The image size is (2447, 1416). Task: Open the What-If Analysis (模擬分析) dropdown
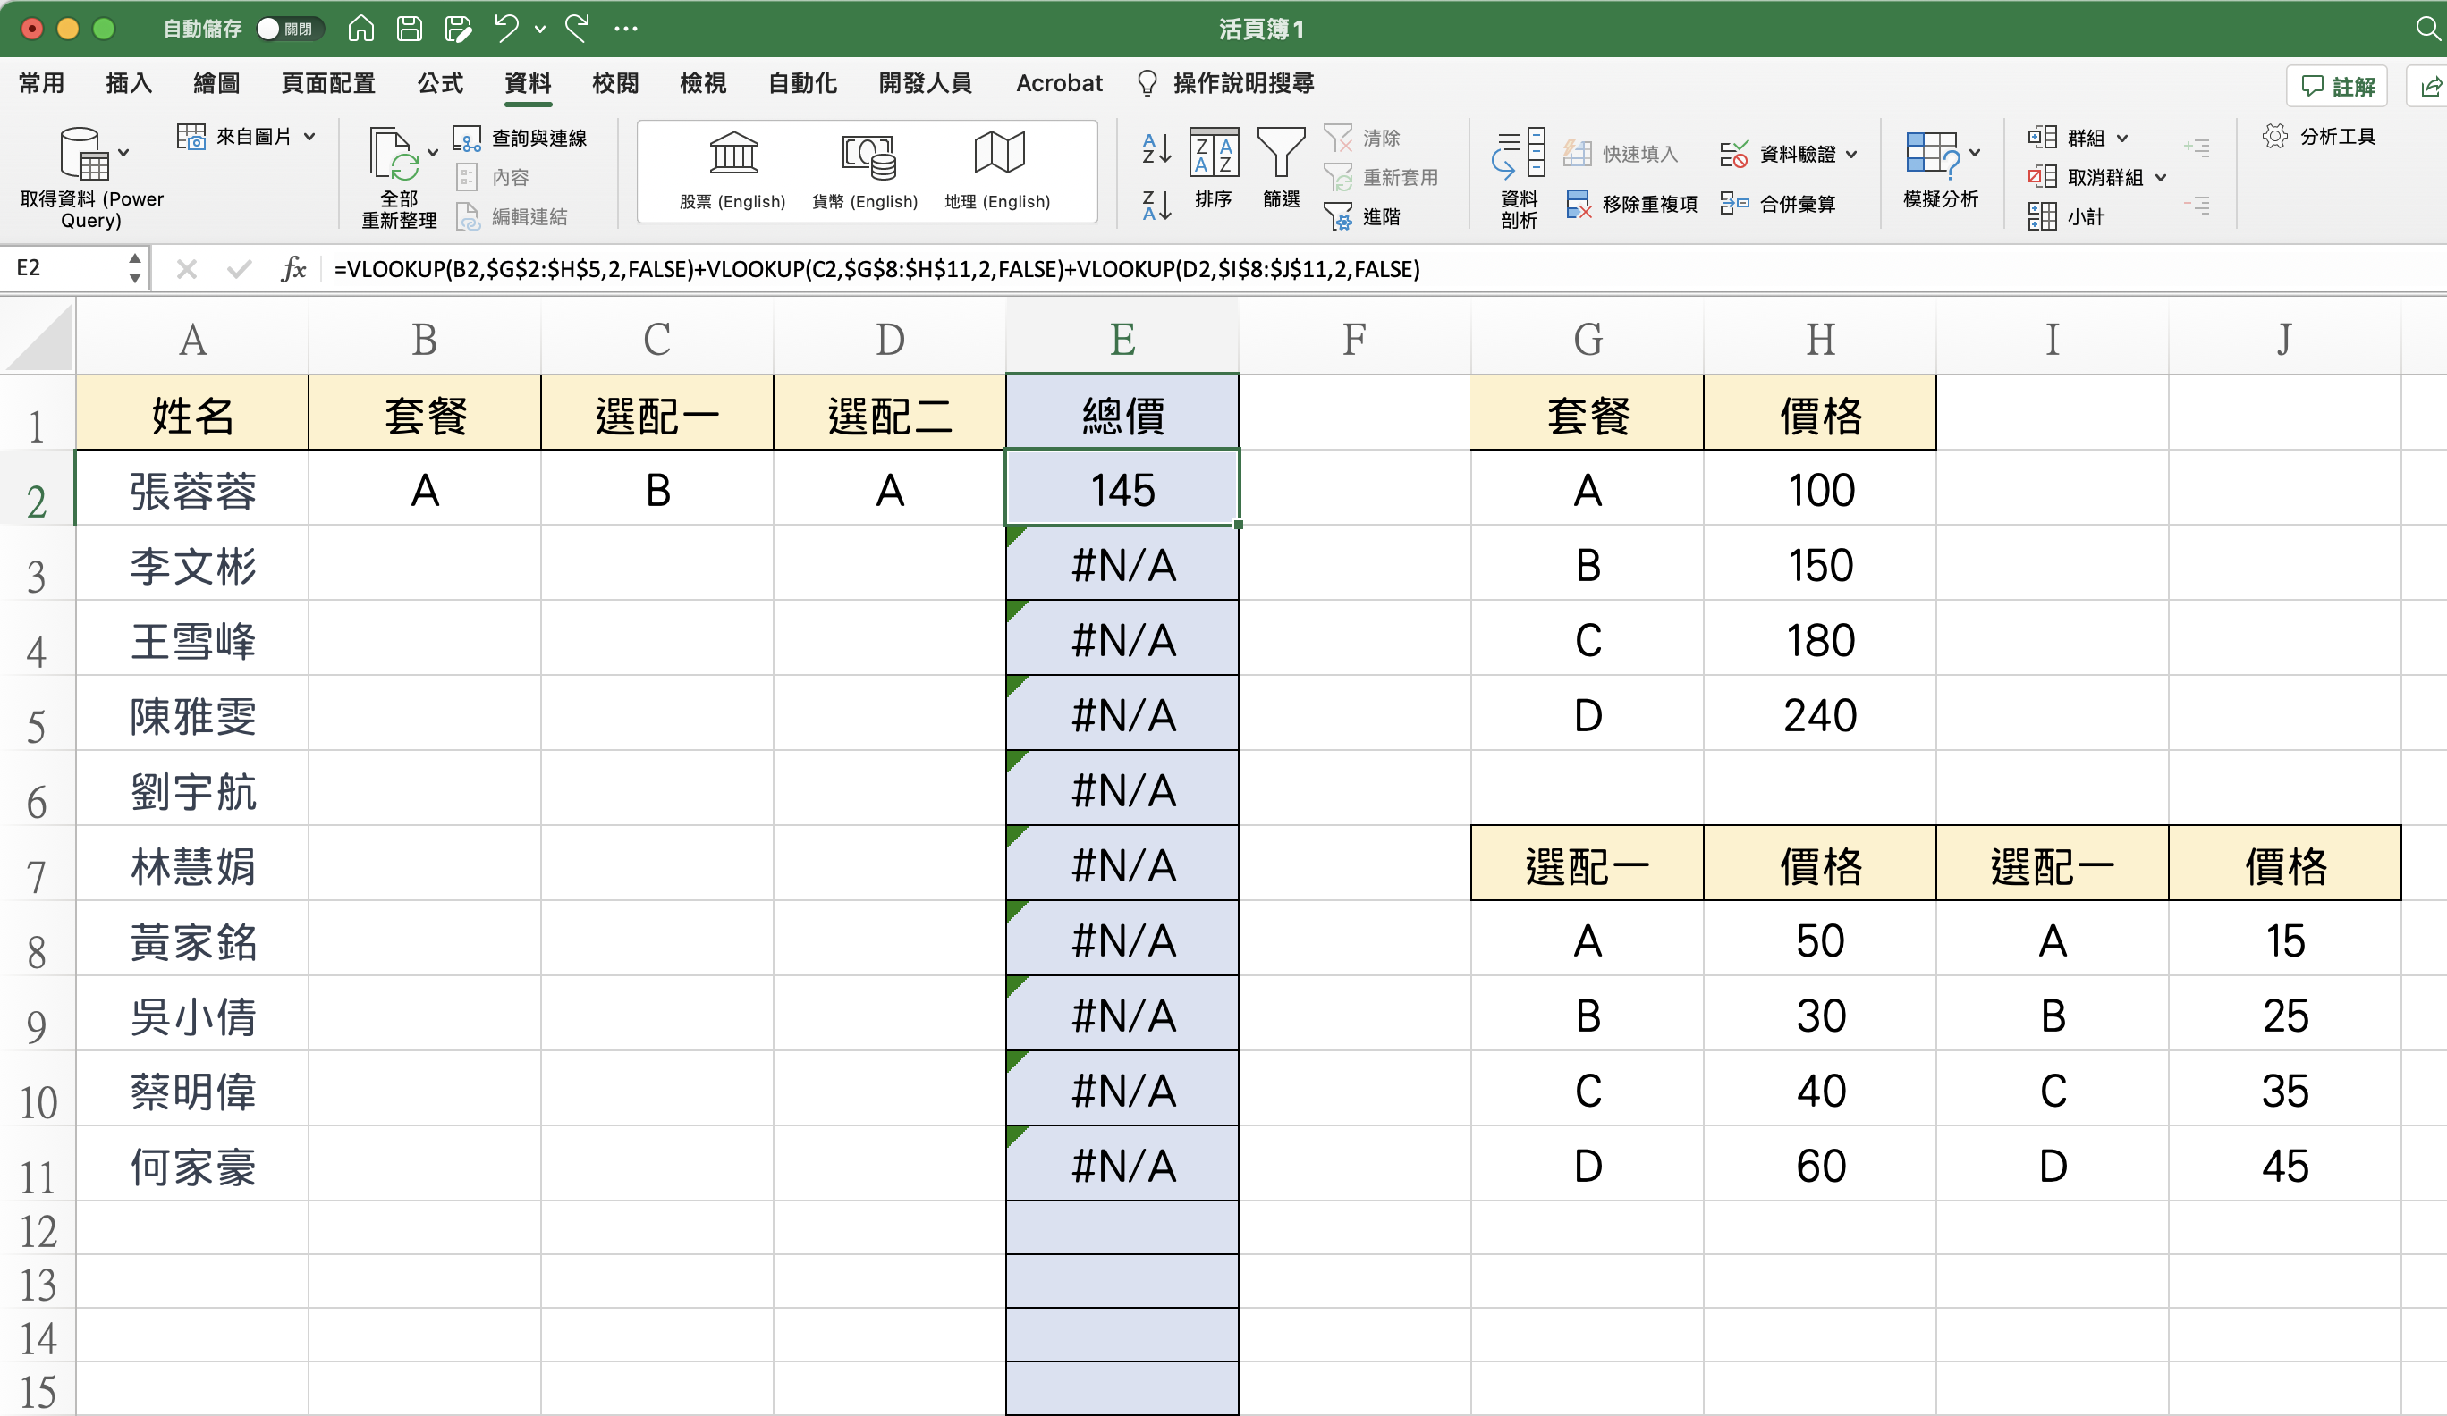click(x=1975, y=152)
